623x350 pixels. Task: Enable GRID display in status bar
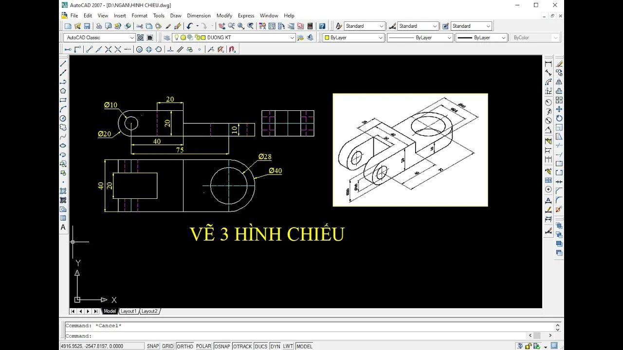point(167,346)
